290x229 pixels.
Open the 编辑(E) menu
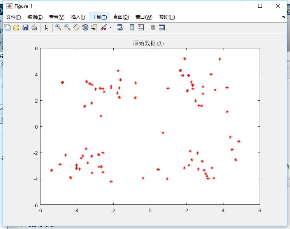coord(35,17)
